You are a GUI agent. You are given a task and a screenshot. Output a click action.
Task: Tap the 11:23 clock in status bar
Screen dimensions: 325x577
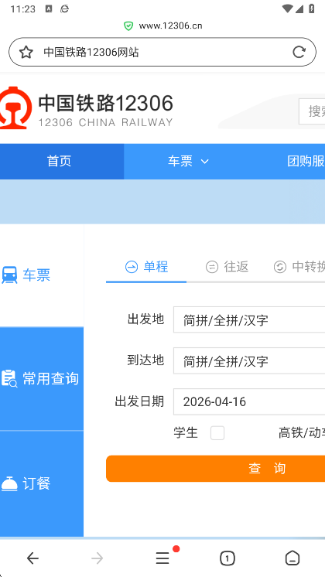click(22, 9)
